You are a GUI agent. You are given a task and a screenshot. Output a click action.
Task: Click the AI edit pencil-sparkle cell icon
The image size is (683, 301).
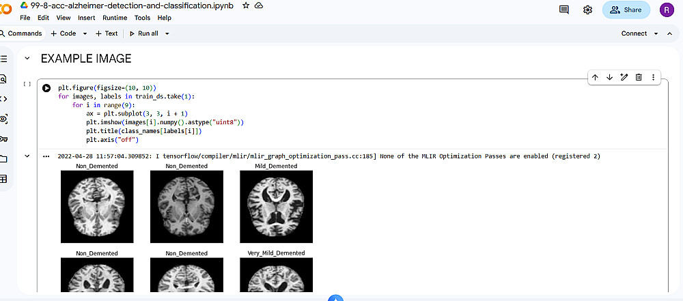(x=624, y=77)
